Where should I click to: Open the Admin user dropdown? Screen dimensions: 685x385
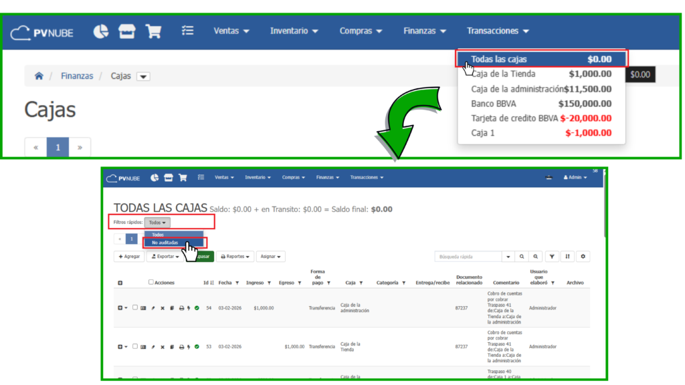click(x=575, y=178)
